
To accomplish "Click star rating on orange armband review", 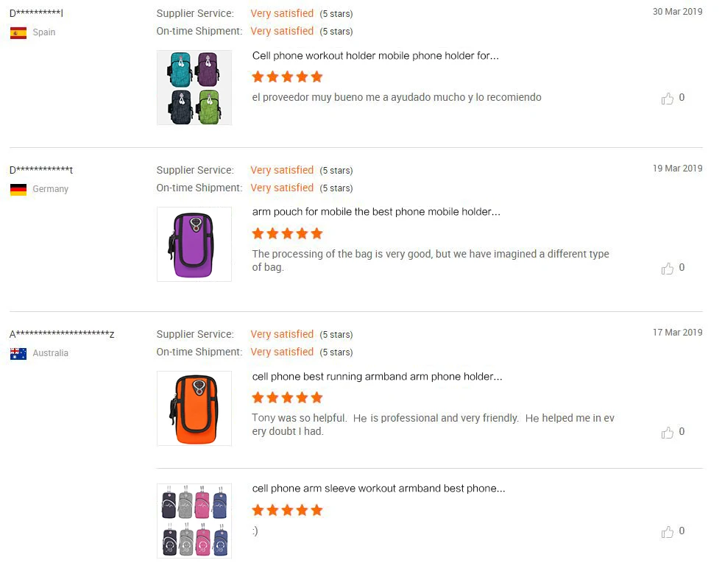I will (x=287, y=398).
